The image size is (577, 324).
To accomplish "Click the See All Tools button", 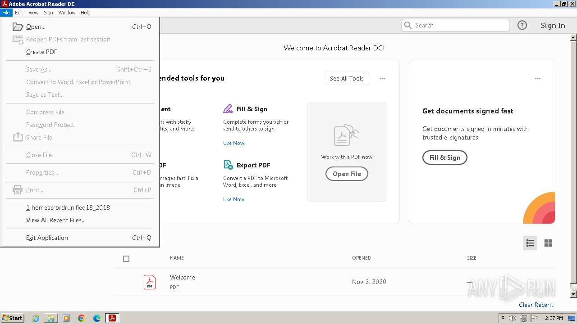I will (x=347, y=78).
